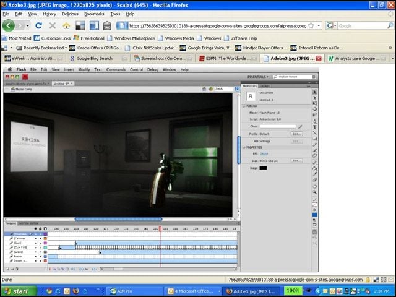Open the back/forward history dropdown arrow

[x=27, y=25]
